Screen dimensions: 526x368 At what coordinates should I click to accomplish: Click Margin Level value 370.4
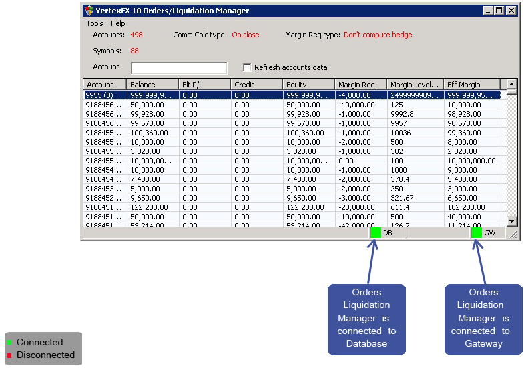pos(400,179)
